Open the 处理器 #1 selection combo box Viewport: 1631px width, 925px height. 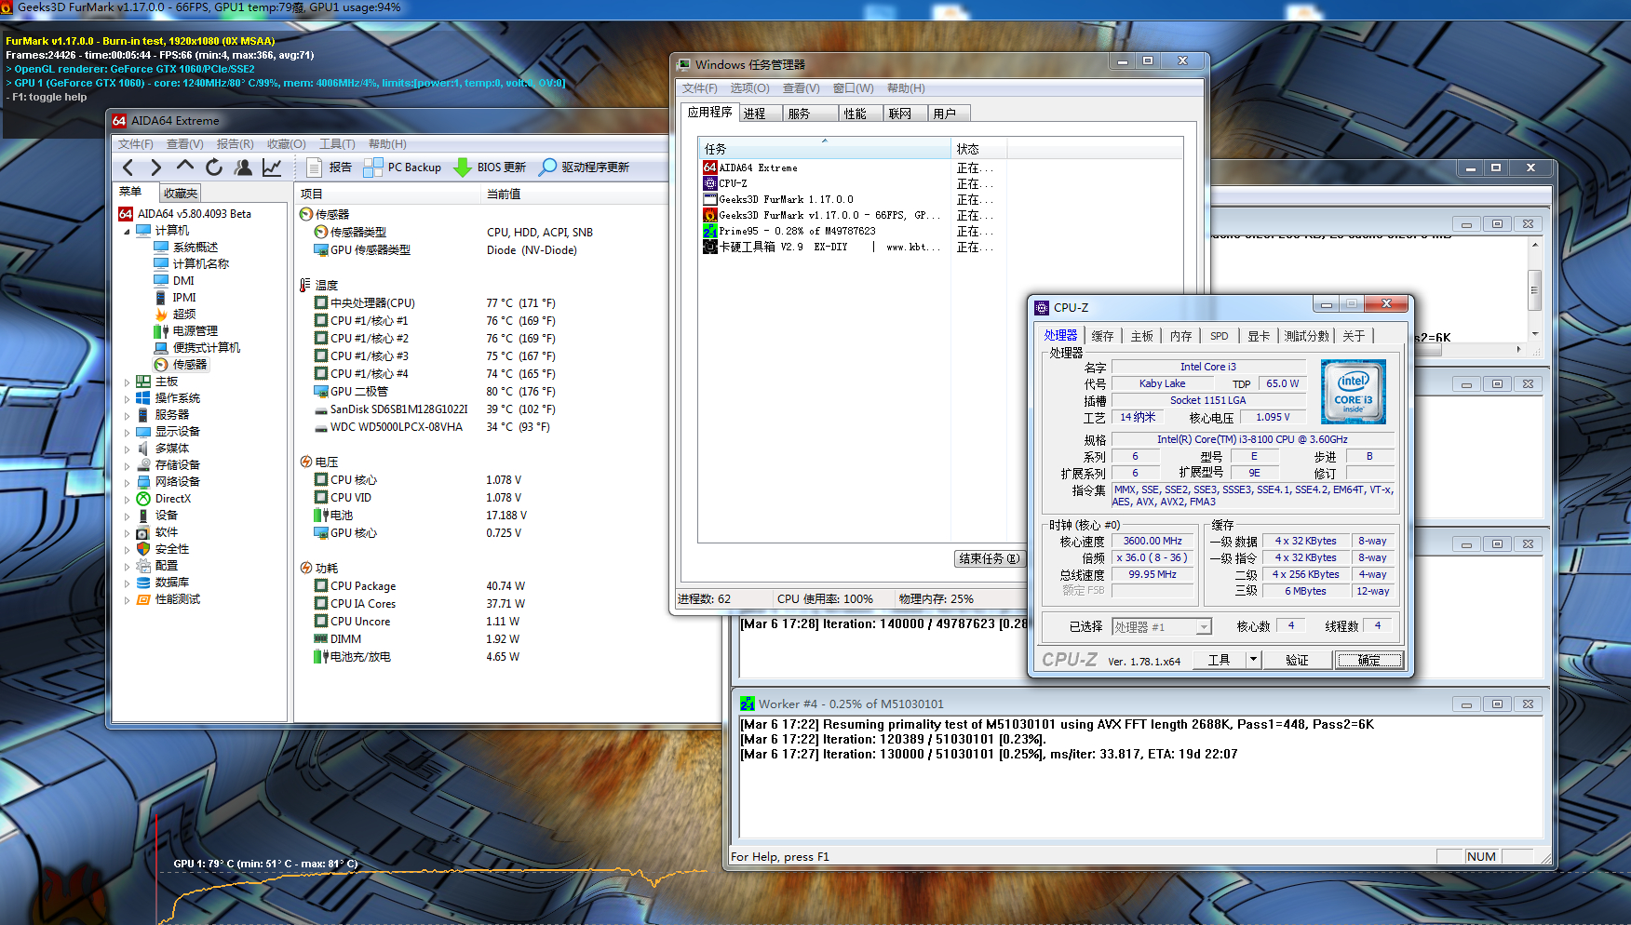(1161, 627)
